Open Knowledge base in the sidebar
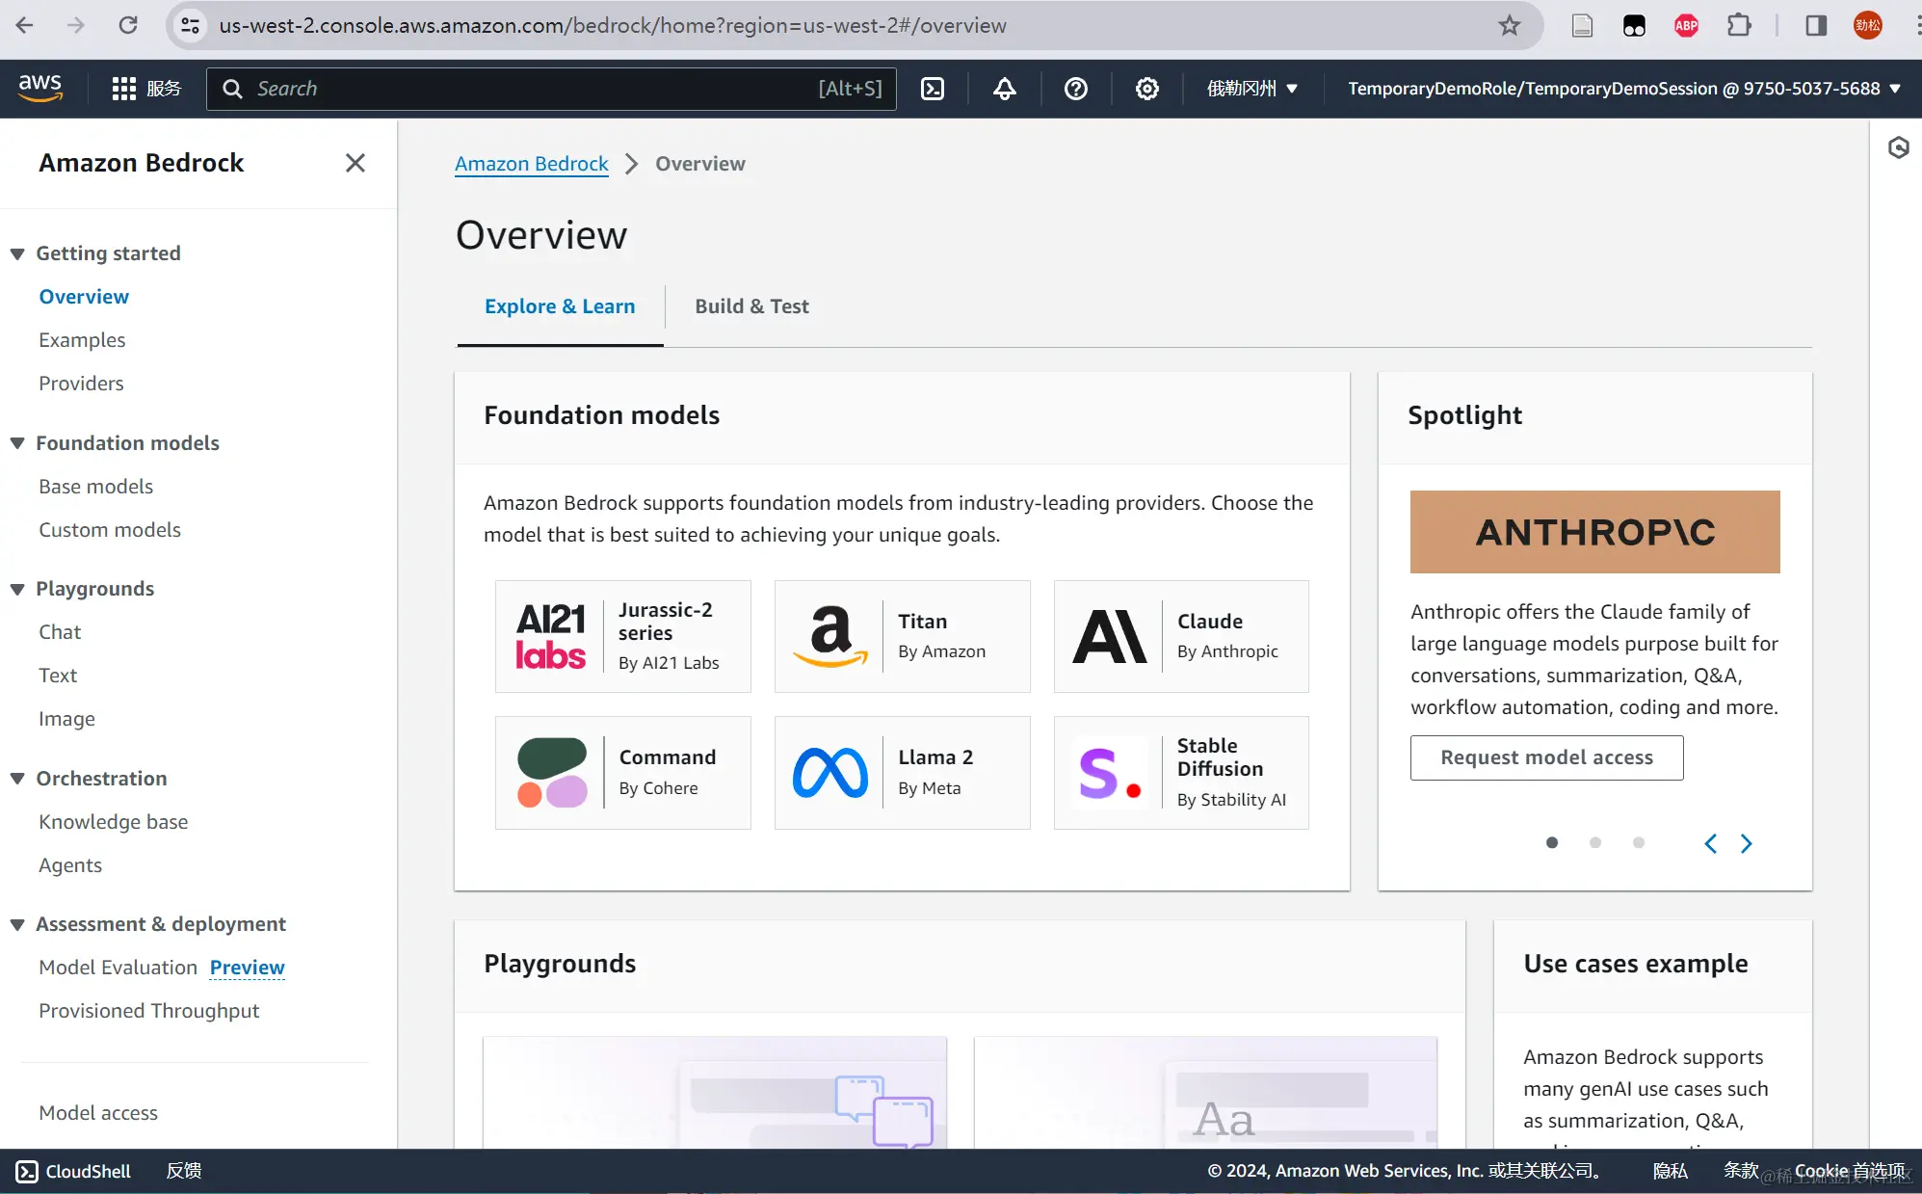The image size is (1922, 1194). [x=113, y=822]
